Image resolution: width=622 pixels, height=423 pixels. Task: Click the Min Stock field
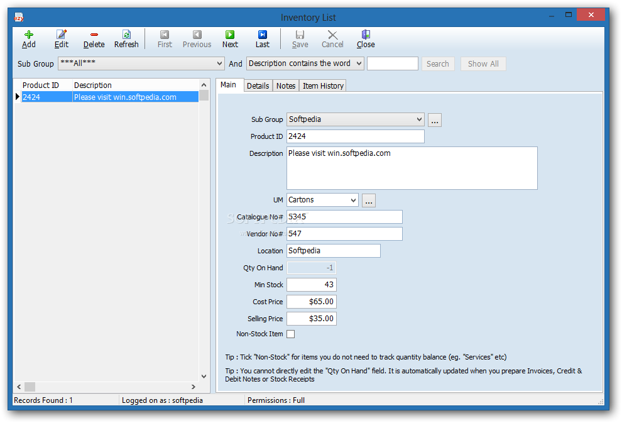(x=312, y=285)
